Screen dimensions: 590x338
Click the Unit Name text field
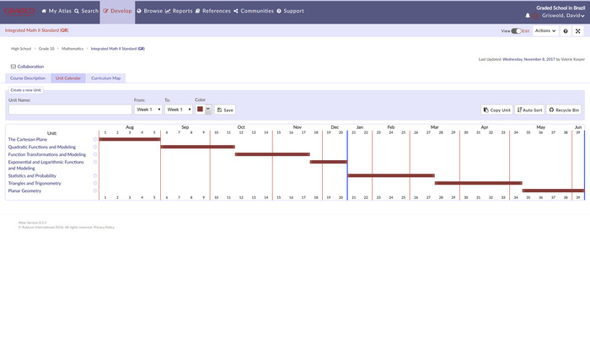(70, 110)
